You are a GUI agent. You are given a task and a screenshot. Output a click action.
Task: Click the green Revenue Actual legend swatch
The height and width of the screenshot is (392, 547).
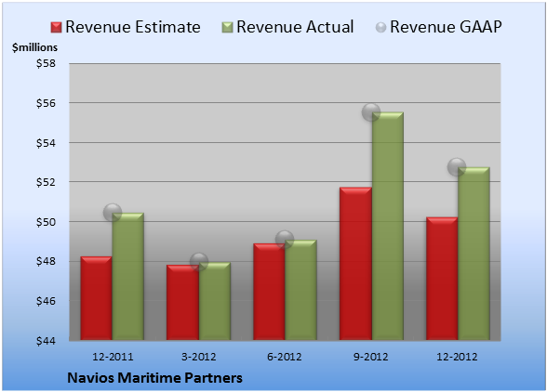click(227, 27)
